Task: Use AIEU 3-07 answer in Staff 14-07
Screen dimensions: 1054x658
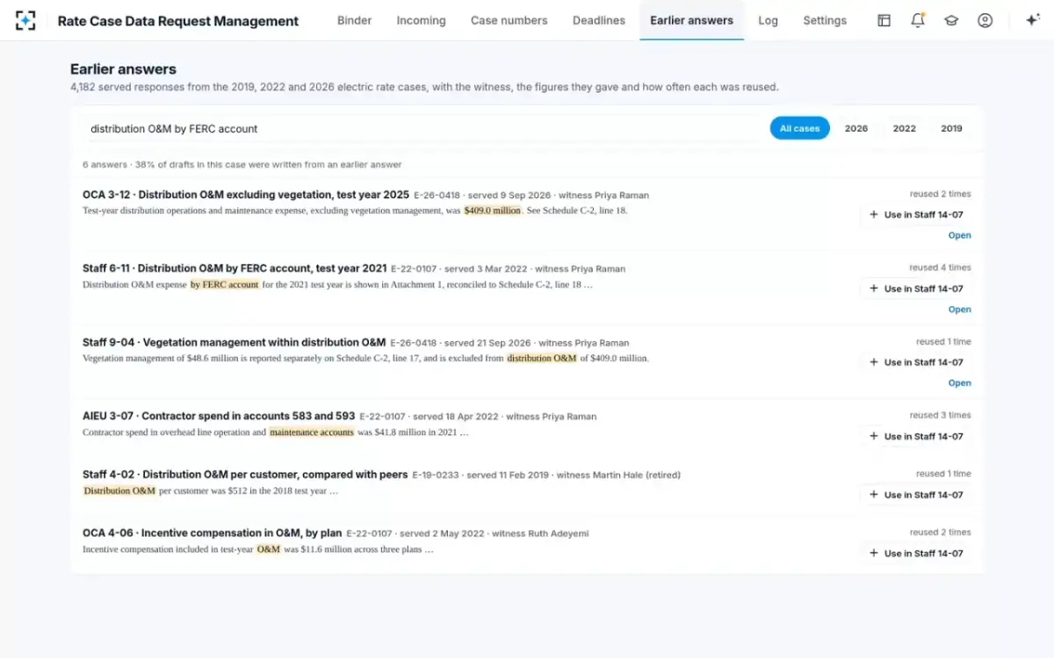Action: point(916,436)
